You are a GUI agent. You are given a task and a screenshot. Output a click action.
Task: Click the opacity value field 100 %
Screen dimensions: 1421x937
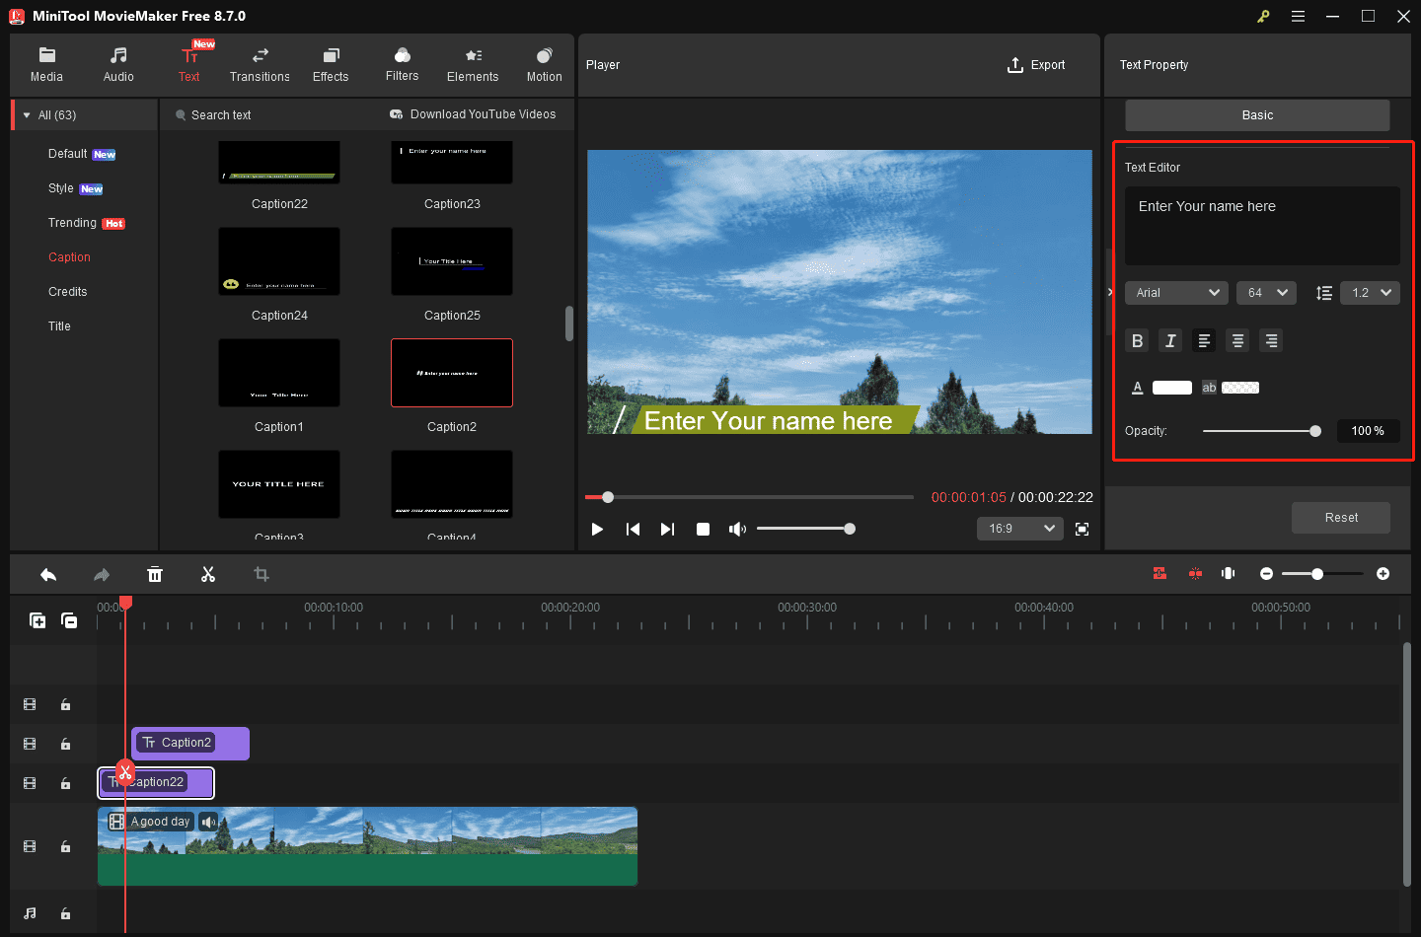1369,431
